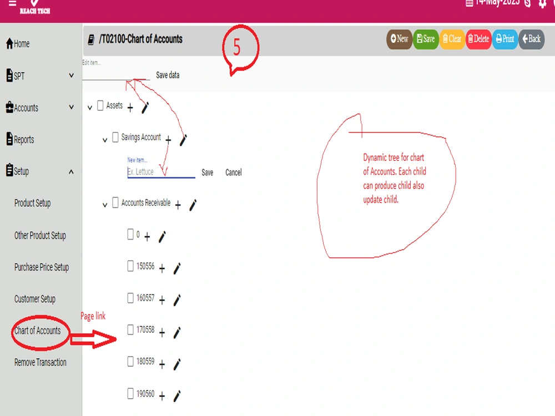The width and height of the screenshot is (555, 416).
Task: Open Product Setup menu item
Action: [33, 203]
